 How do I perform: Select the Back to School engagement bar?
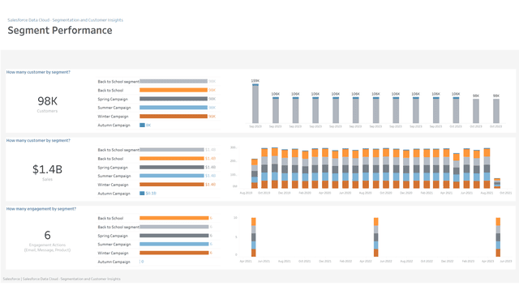click(174, 218)
